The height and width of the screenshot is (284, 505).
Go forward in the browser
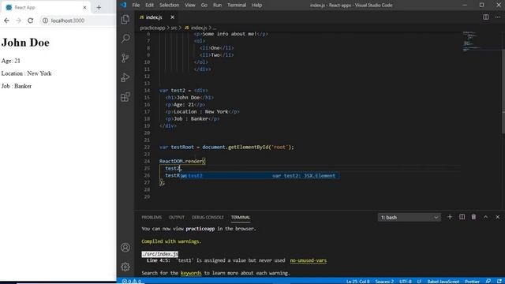18,21
